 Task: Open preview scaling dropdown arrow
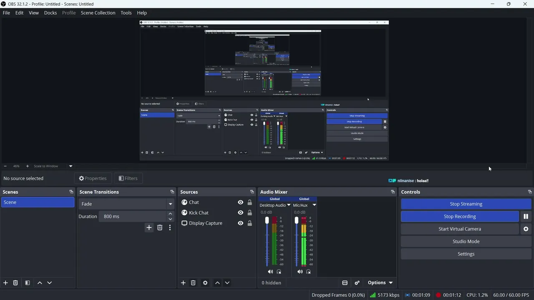pos(71,166)
